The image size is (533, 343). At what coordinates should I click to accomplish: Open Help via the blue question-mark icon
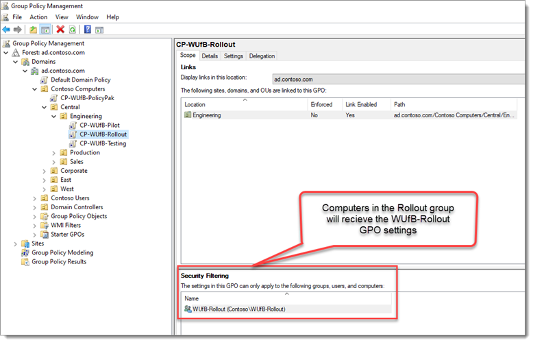click(x=88, y=29)
